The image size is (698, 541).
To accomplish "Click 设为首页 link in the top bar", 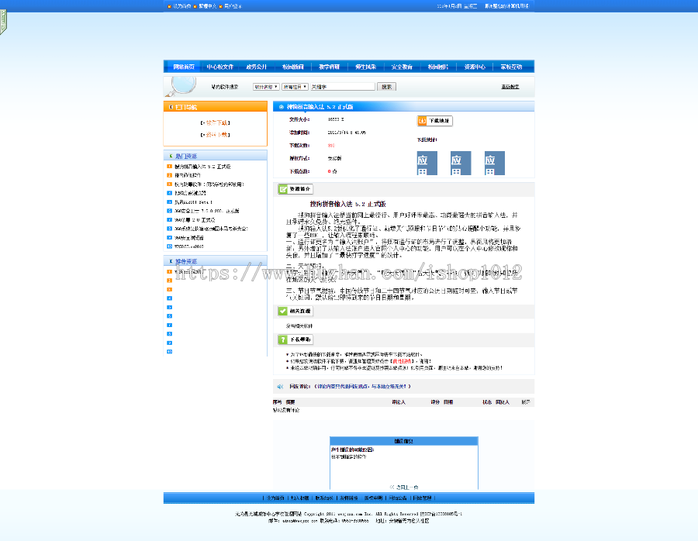I will tap(182, 6).
